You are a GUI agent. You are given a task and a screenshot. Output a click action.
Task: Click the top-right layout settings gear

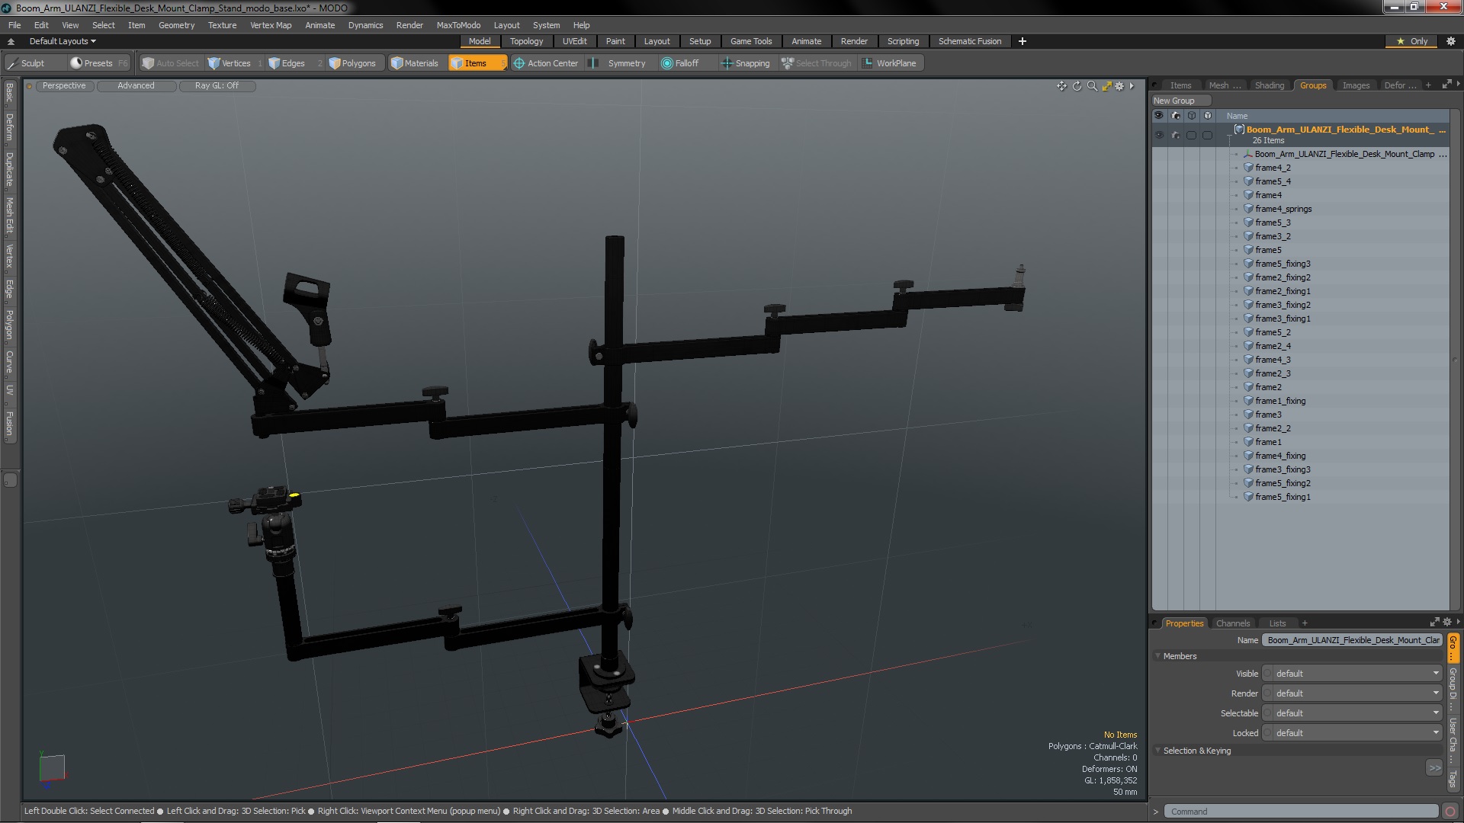[1450, 41]
